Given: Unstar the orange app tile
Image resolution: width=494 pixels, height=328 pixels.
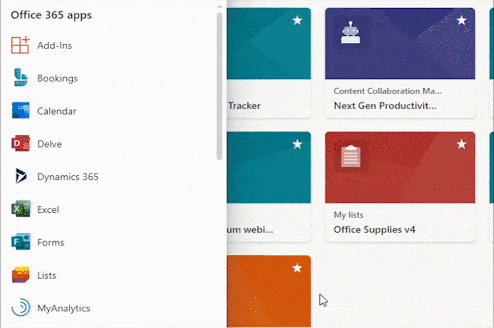Looking at the screenshot, I should 297,268.
